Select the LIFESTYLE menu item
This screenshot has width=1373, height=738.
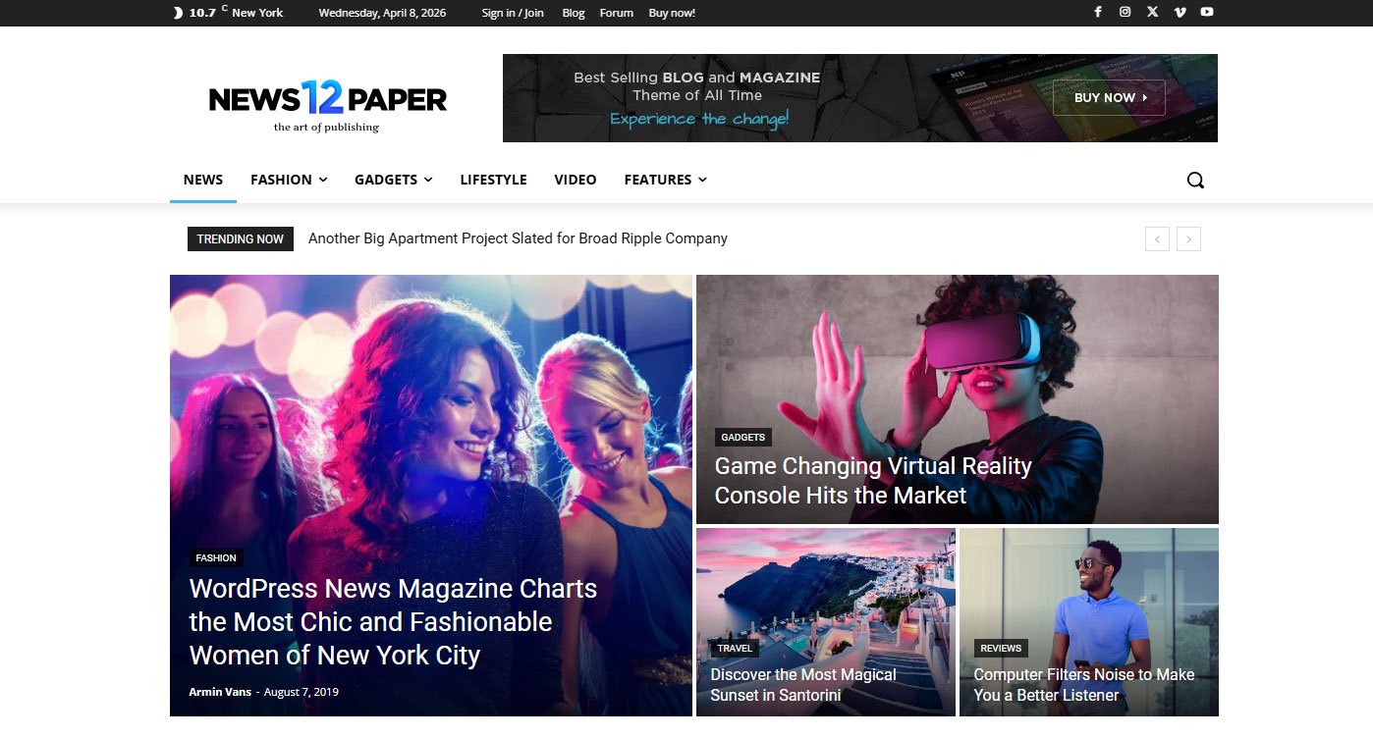[493, 180]
